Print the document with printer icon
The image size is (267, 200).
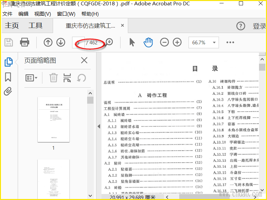pyautogui.click(x=24, y=42)
